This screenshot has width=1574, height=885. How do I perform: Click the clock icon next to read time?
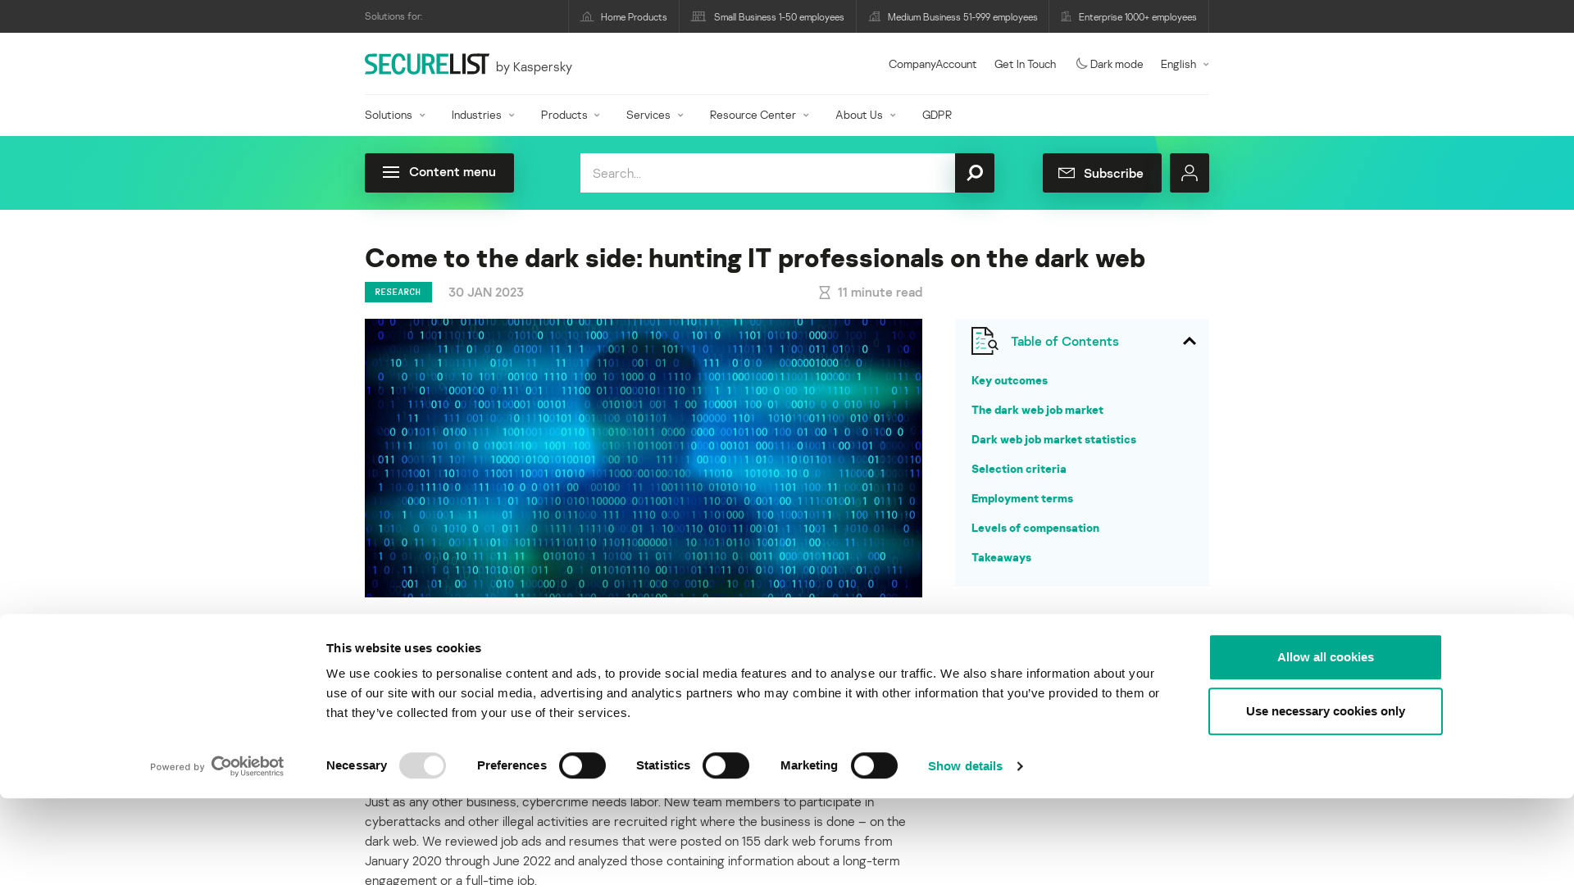pos(824,292)
